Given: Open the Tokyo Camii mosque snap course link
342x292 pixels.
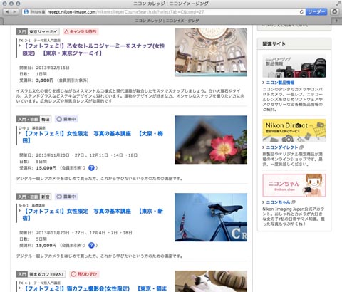Looking at the screenshot, I should click(93, 49).
